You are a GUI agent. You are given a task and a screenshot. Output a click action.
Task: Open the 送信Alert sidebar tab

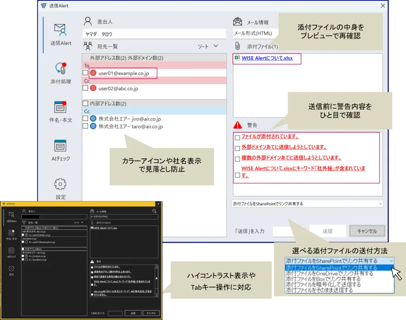[x=60, y=35]
